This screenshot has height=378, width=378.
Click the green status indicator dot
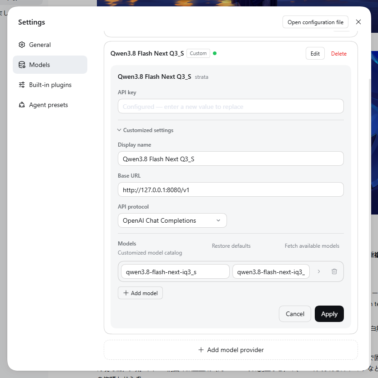(215, 53)
